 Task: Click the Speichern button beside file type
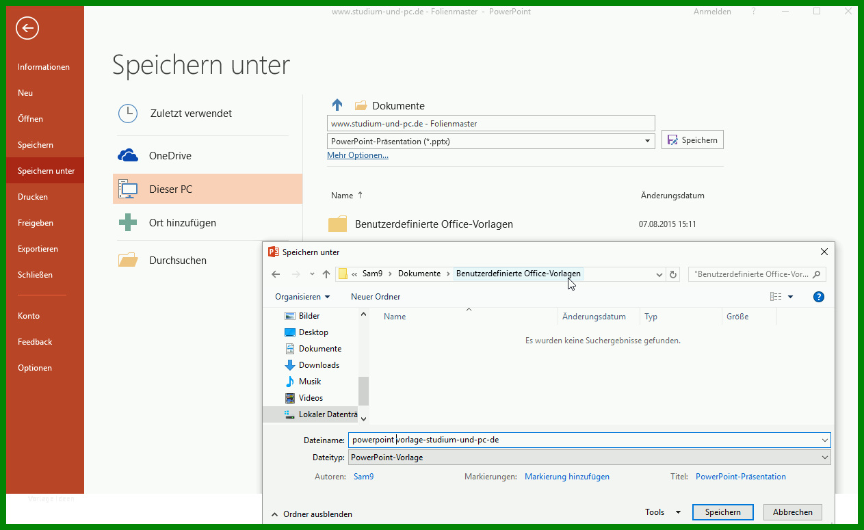click(x=692, y=140)
